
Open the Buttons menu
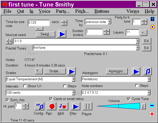pos(102,11)
